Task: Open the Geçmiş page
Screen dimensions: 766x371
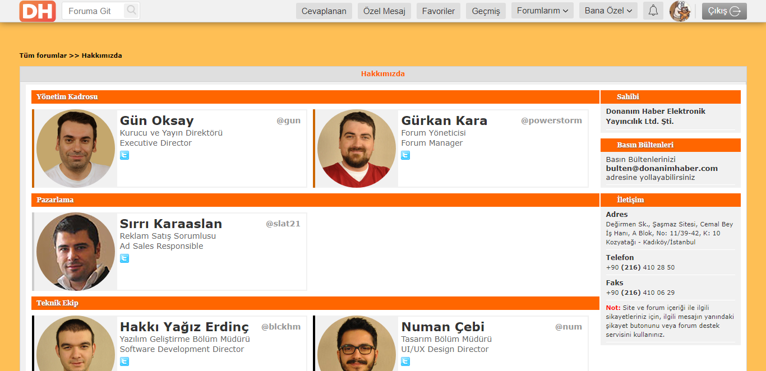Action: point(486,11)
